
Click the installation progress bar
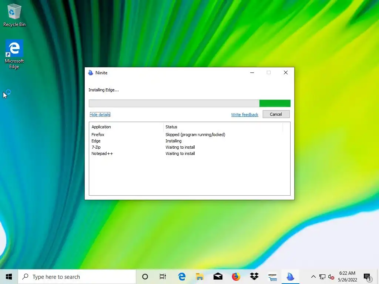tap(189, 104)
